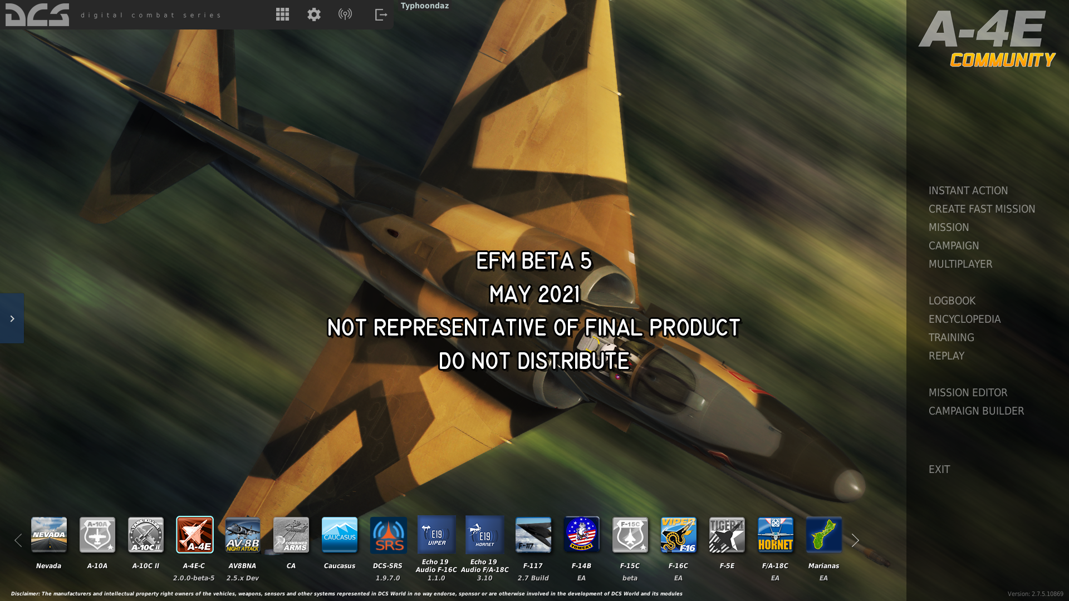This screenshot has width=1069, height=601.
Task: Launch the Mission Editor
Action: pos(968,392)
